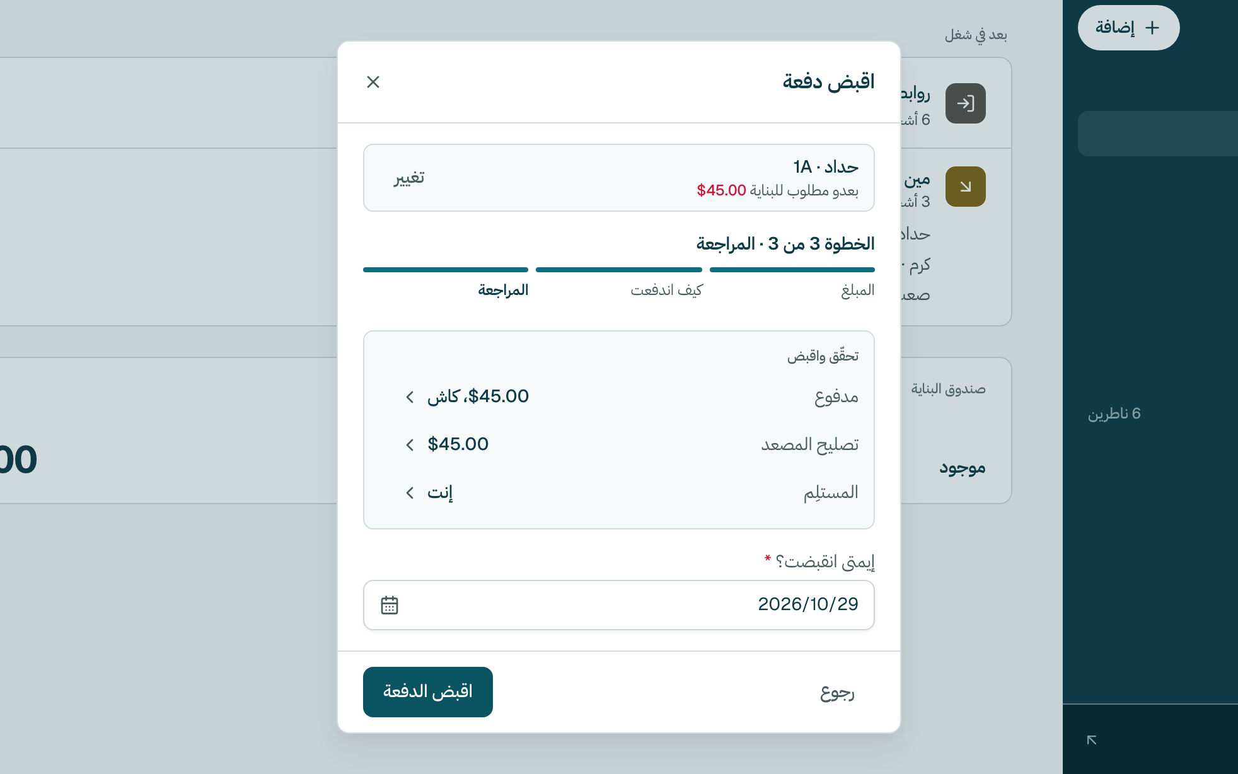Close the اقبض دفعة dialog with X
1238x774 pixels.
pos(373,82)
